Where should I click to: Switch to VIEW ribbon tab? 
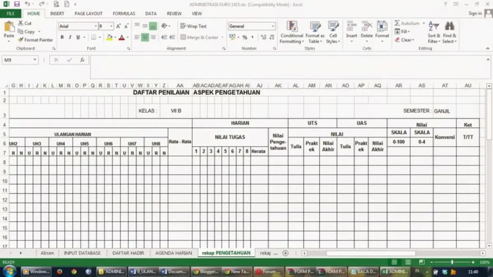coord(197,14)
